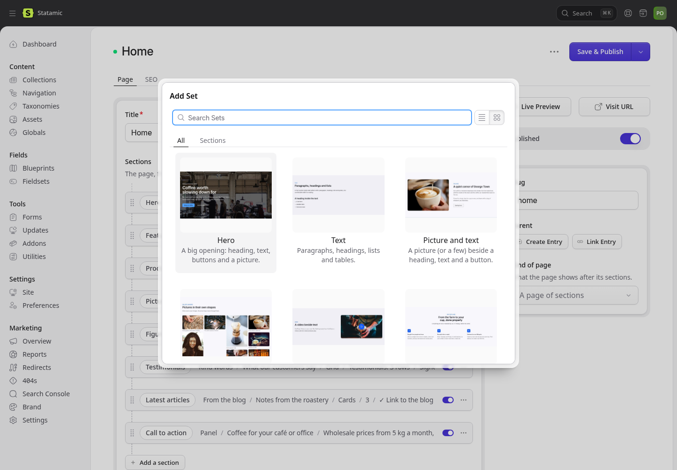
Task: Click the Search Sets input field
Action: 322,117
